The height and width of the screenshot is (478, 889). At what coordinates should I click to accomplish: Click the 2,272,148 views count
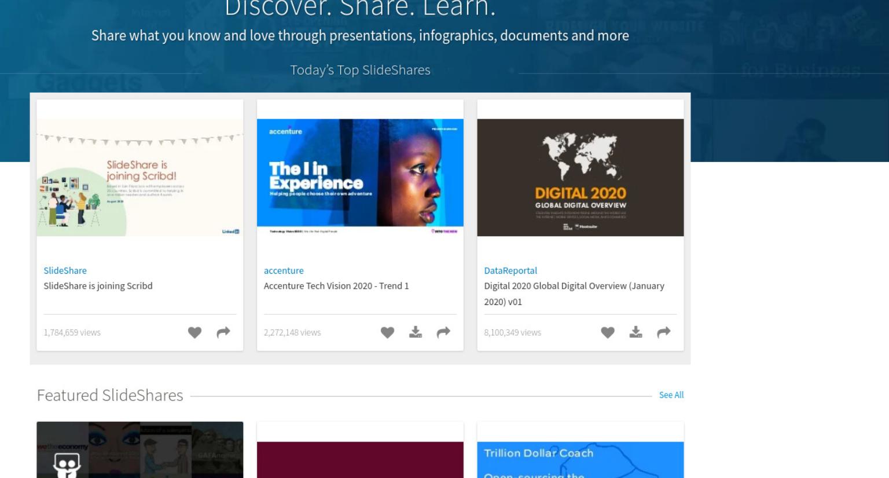(292, 333)
